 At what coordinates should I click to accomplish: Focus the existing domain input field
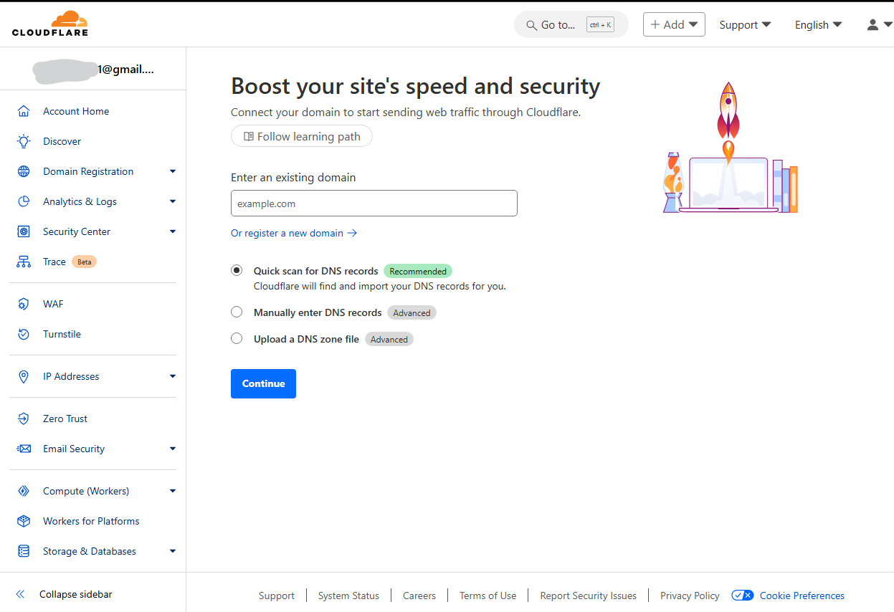(x=374, y=204)
